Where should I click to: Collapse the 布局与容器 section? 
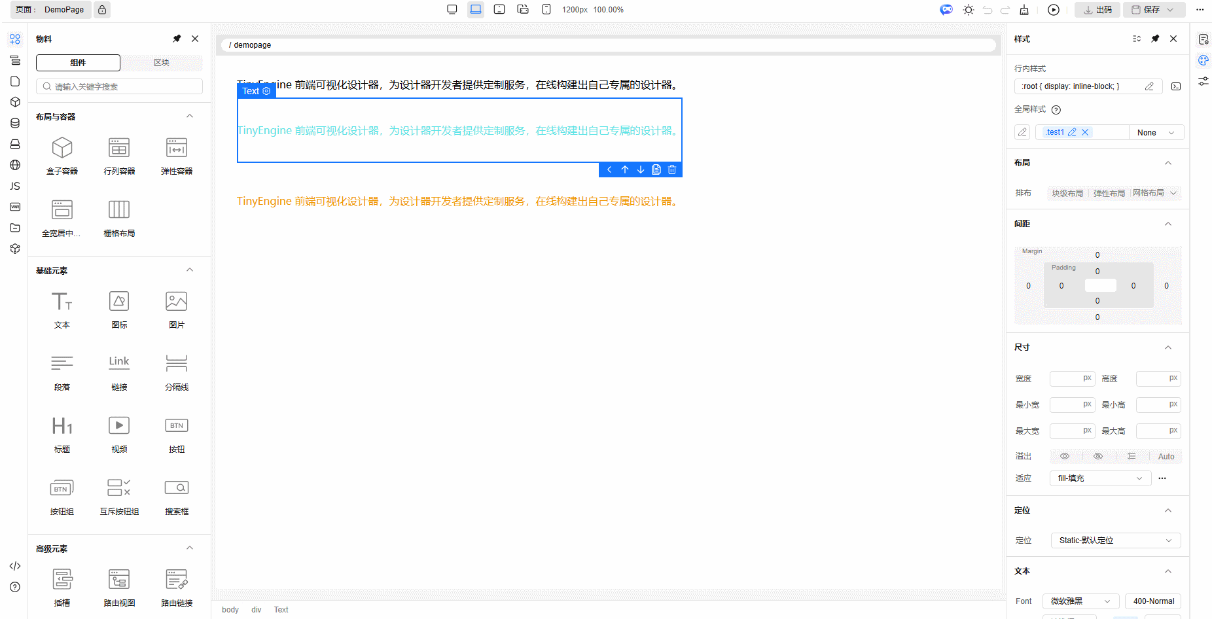pos(190,116)
